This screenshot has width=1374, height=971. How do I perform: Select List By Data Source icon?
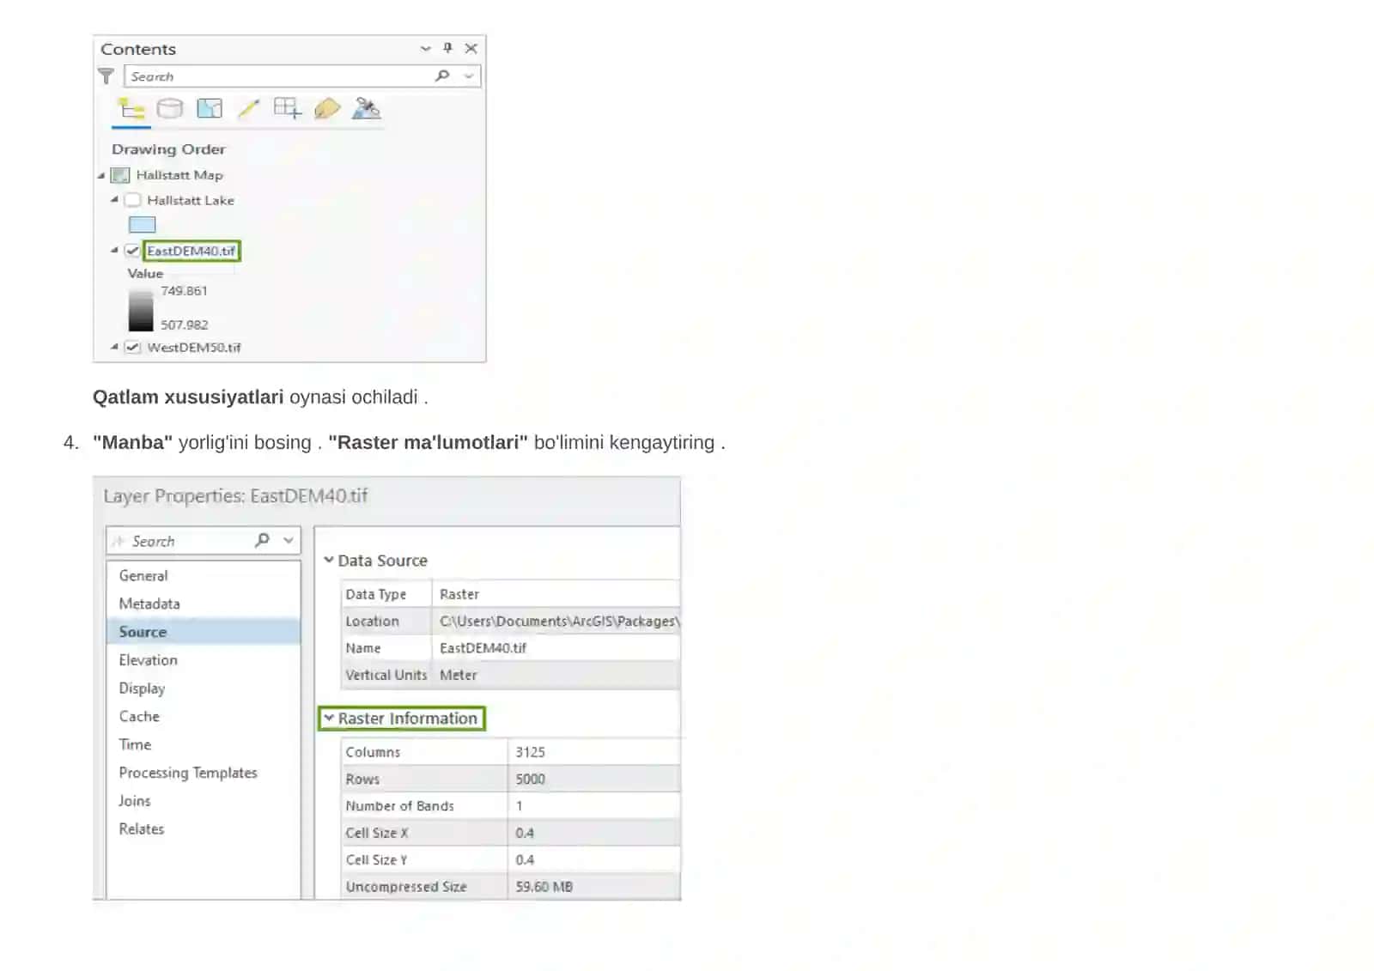pos(170,108)
